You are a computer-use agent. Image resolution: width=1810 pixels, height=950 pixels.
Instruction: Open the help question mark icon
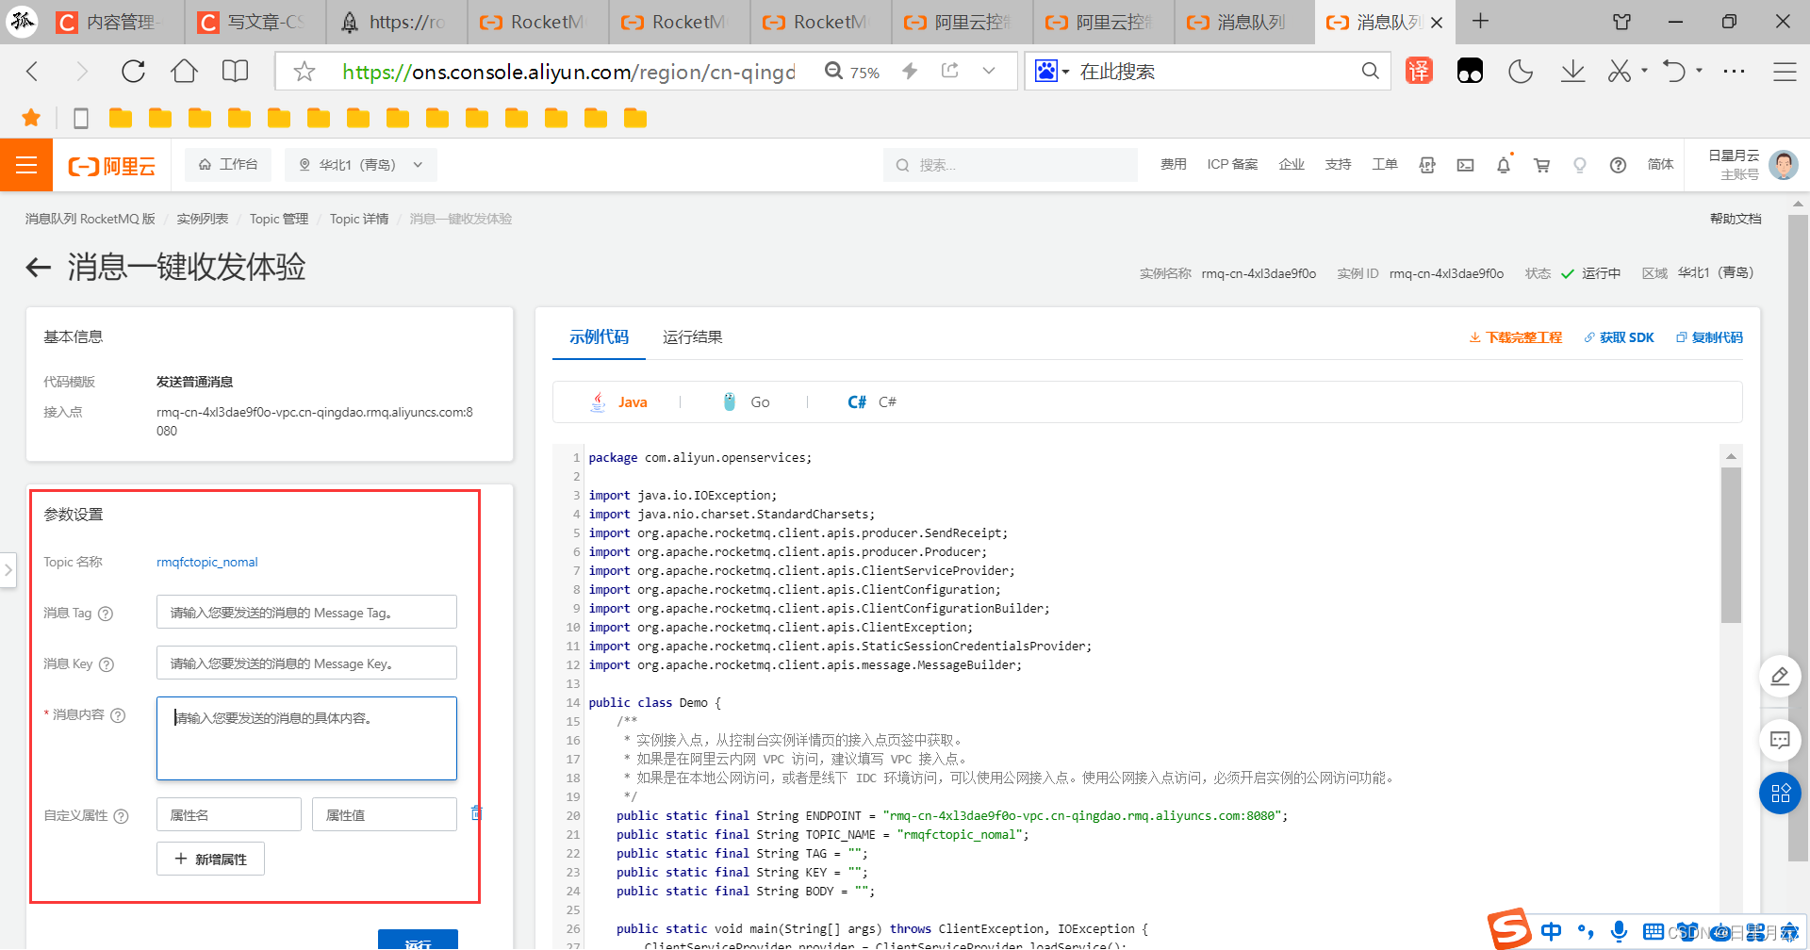click(1618, 165)
